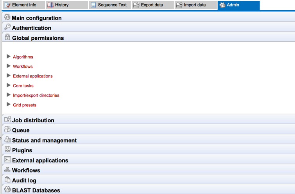The image size is (295, 194).
Task: Click the Plugins section icon
Action: tap(7, 150)
